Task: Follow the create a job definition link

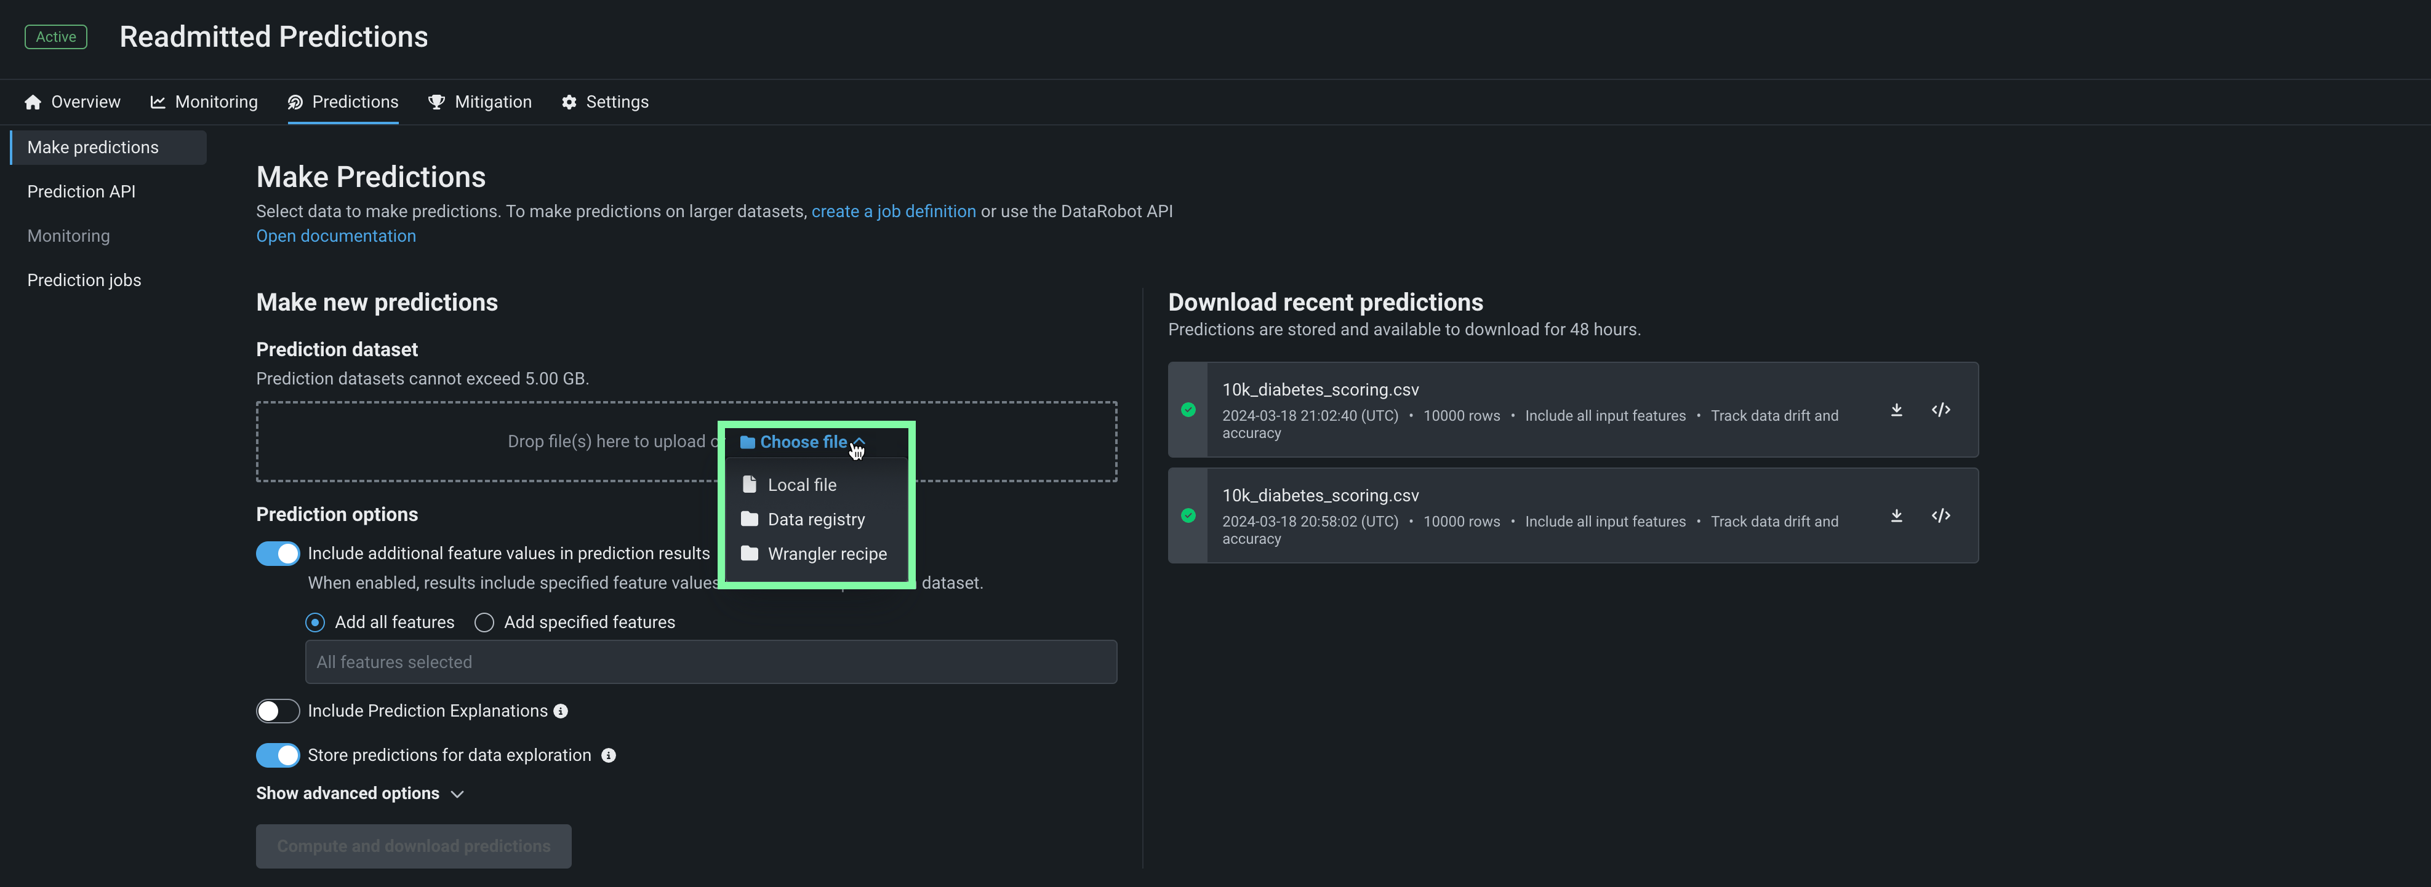Action: tap(893, 212)
